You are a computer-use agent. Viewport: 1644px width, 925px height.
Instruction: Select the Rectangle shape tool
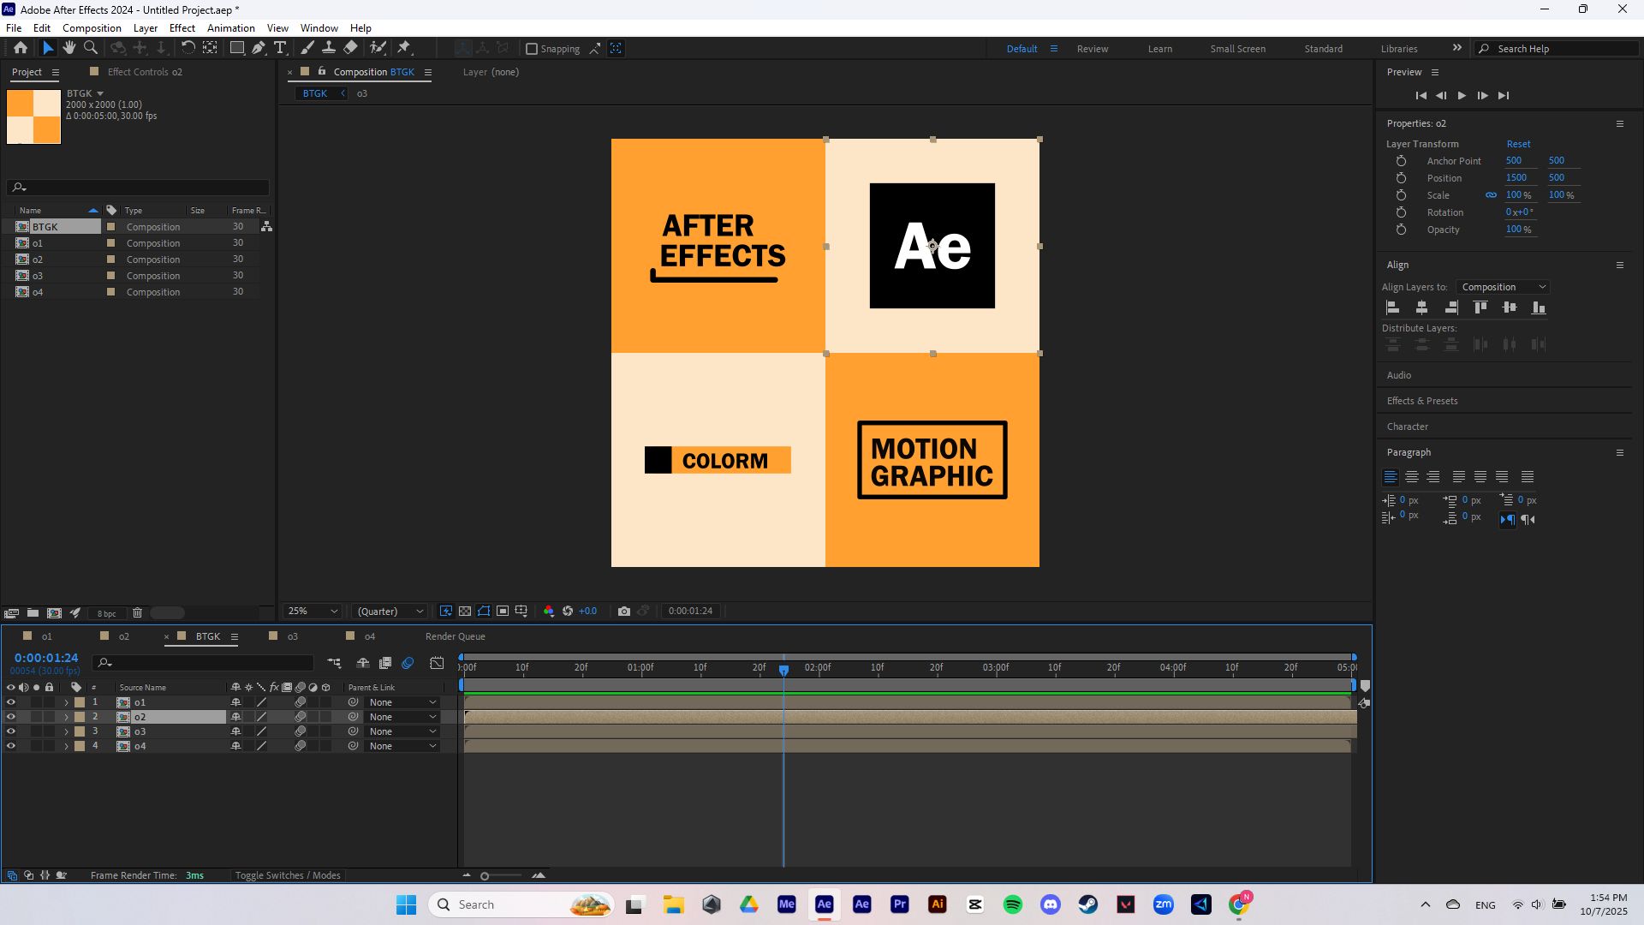point(236,48)
